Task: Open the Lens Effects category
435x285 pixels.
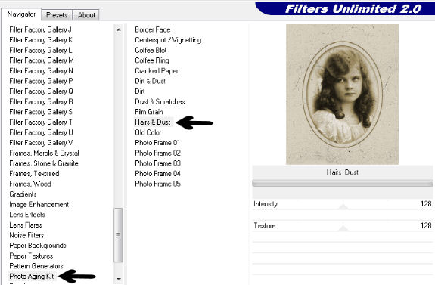Action: click(27, 215)
